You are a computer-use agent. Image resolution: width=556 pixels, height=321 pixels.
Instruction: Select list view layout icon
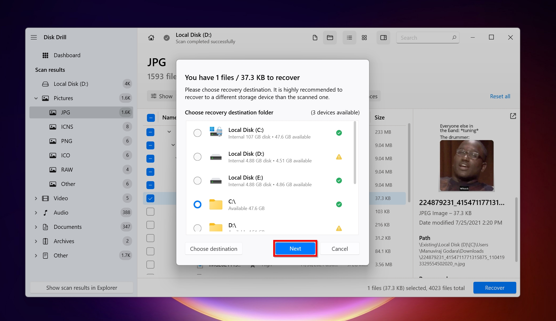(x=349, y=38)
